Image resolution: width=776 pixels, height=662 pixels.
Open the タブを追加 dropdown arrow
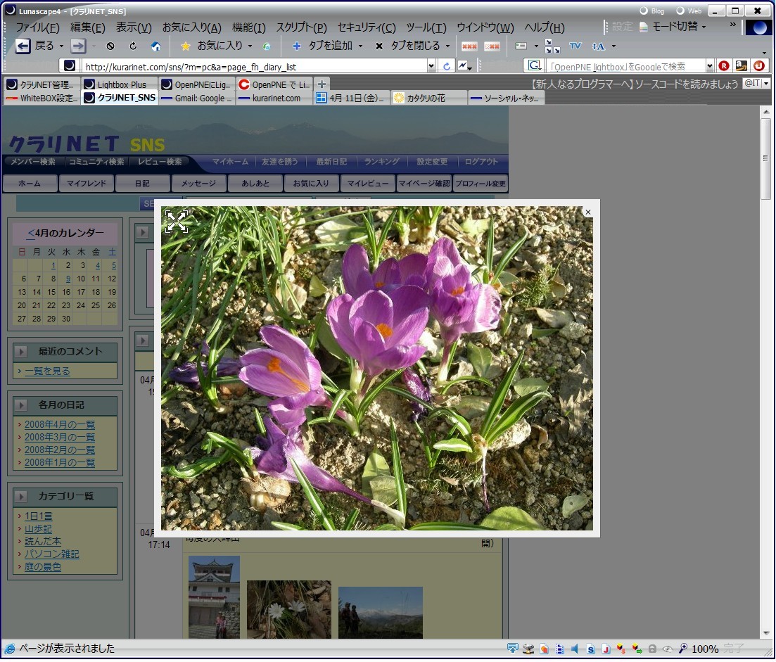pos(360,46)
